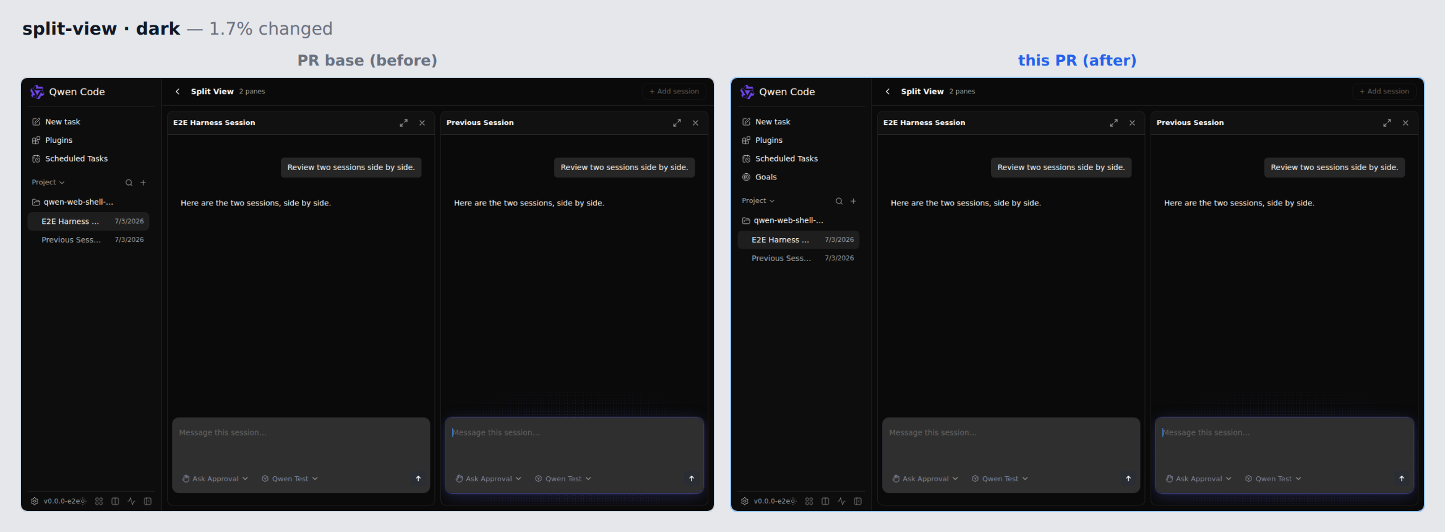Open Qwen Test dropdown, Previous Session pane, after

[x=1273, y=479]
